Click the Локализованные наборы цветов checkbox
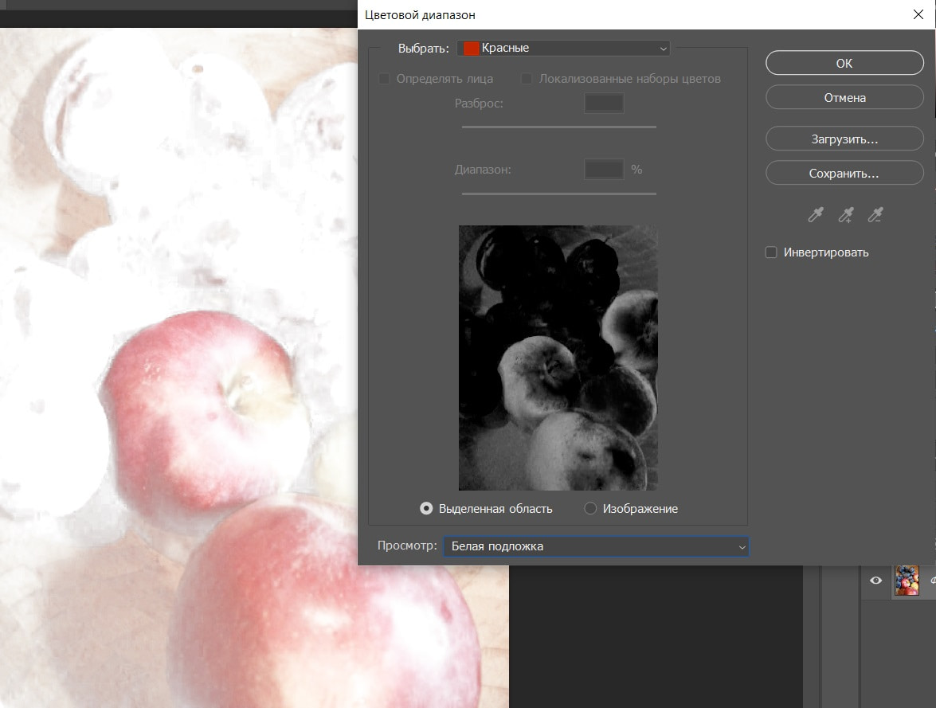 pos(527,79)
